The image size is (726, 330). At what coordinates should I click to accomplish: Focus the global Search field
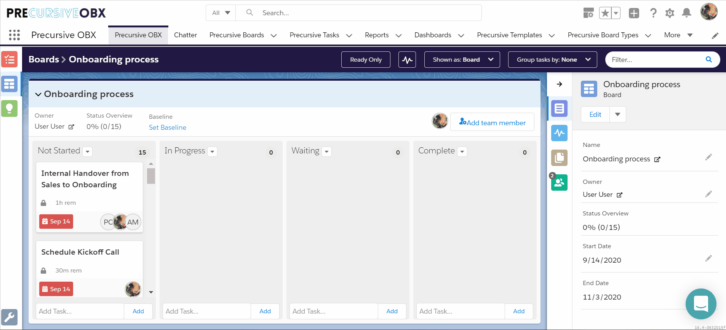[359, 13]
